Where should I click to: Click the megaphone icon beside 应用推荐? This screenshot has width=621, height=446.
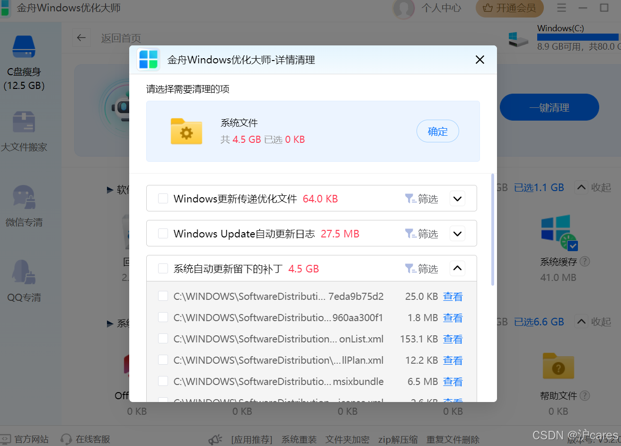[x=215, y=439]
